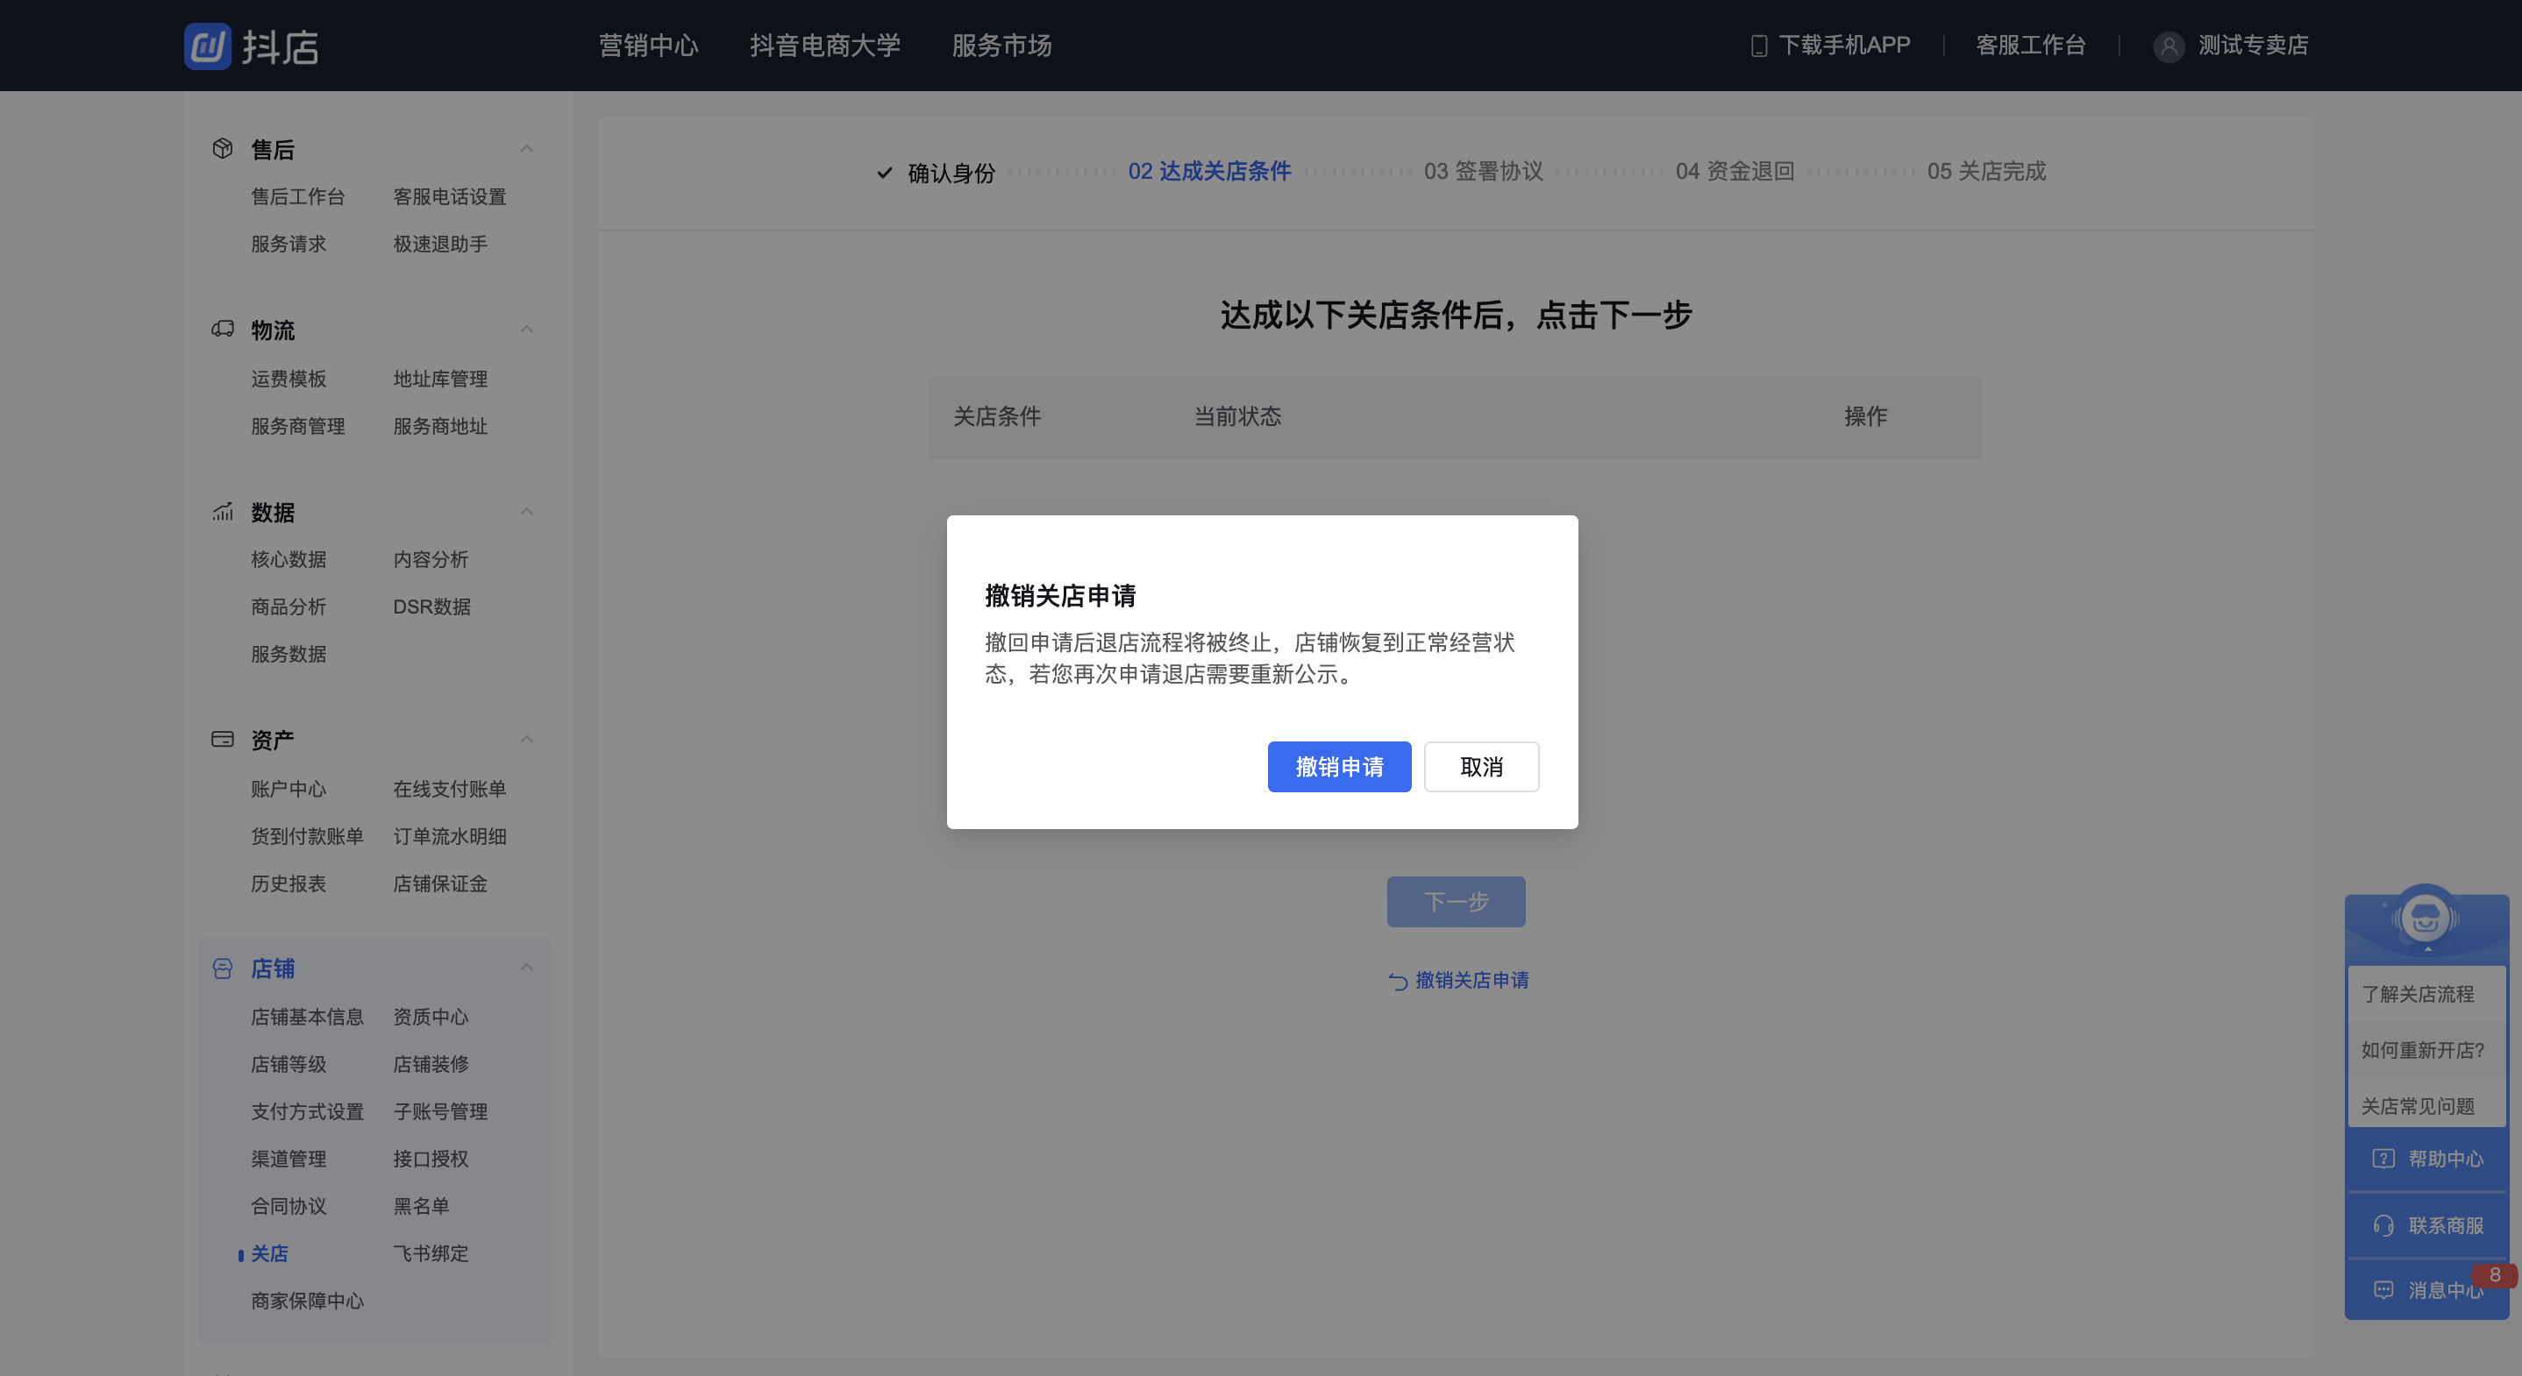Click the assistant robot icon above the help panel

[2426, 918]
